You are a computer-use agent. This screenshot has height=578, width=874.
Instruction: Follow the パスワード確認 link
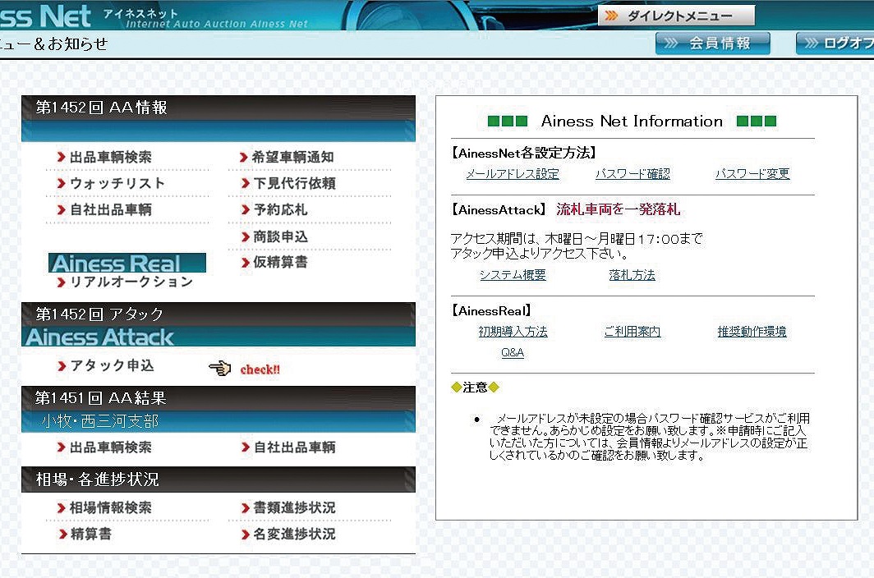click(632, 174)
